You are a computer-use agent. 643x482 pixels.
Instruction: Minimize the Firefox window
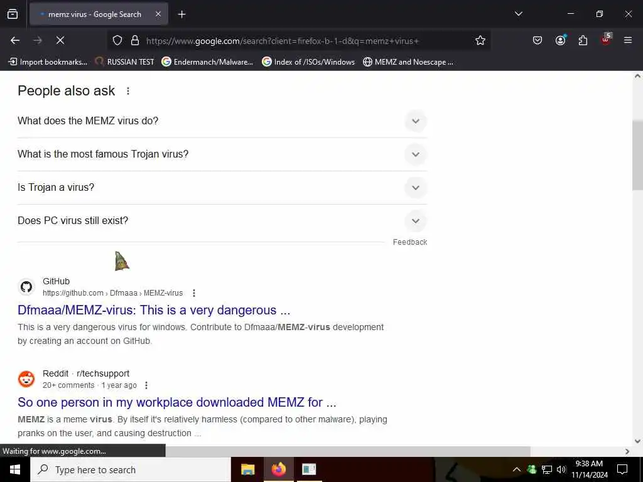click(570, 14)
